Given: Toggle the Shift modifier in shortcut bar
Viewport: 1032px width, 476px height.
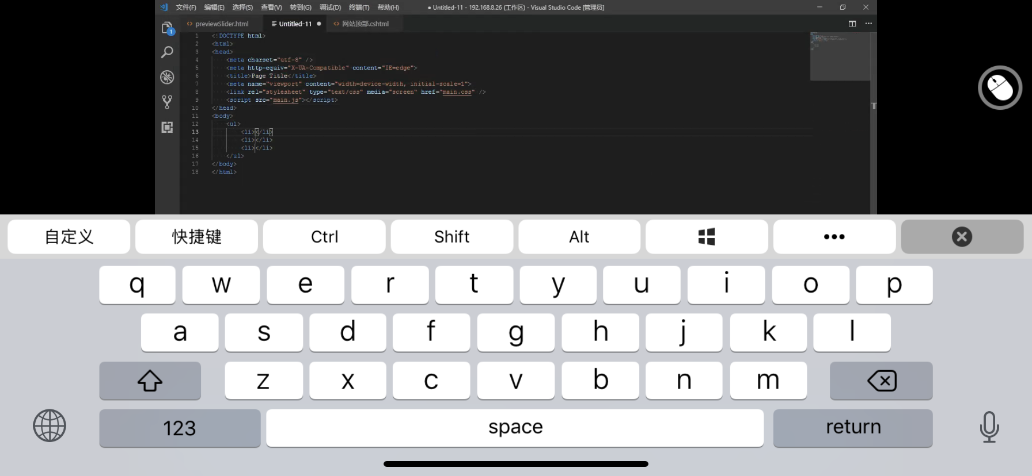Looking at the screenshot, I should click(451, 236).
